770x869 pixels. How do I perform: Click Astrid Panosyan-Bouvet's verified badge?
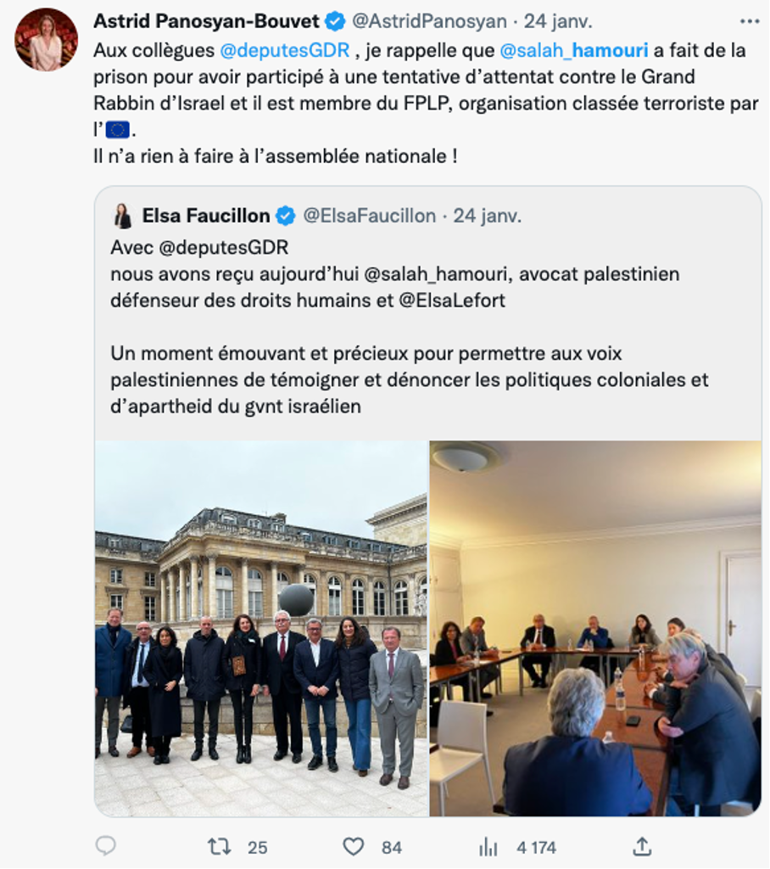pyautogui.click(x=337, y=21)
